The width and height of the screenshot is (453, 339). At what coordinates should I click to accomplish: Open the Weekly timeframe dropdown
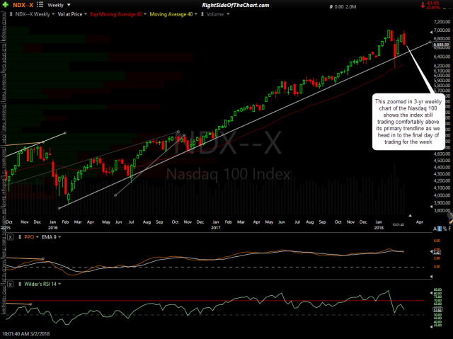pyautogui.click(x=69, y=5)
